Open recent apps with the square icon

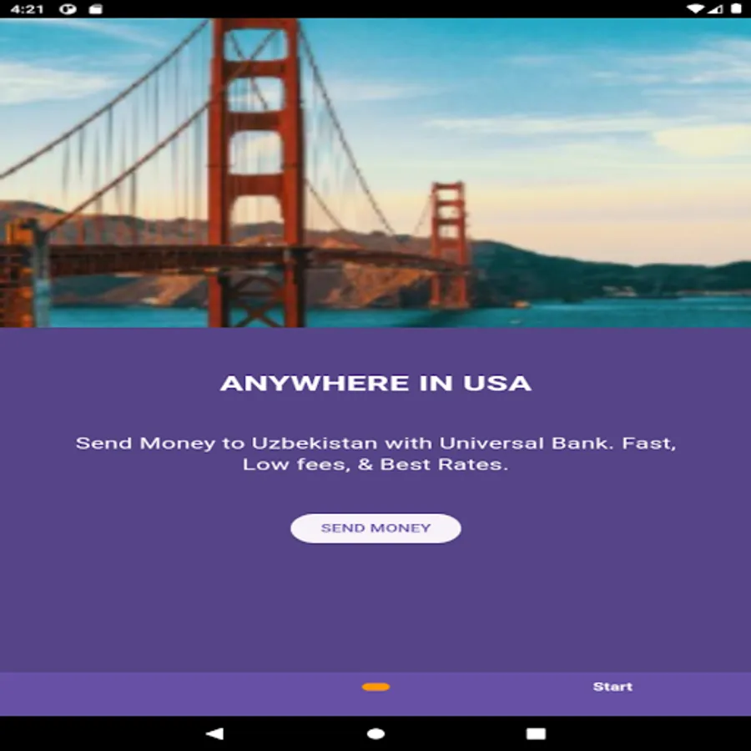[536, 733]
